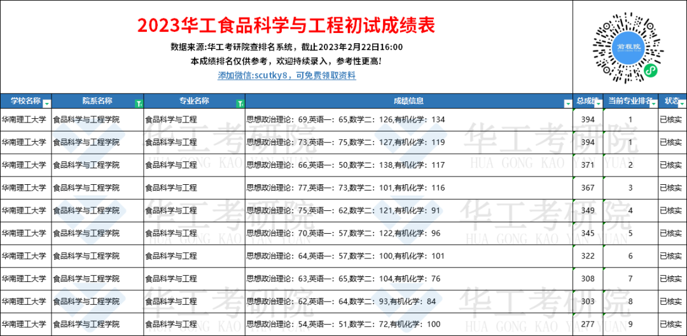This screenshot has width=687, height=336.
Task: Select 已核实 status in the 349 row
Action: [x=672, y=210]
